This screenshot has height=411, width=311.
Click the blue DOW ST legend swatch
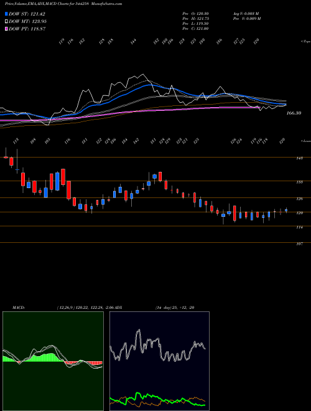[7, 14]
